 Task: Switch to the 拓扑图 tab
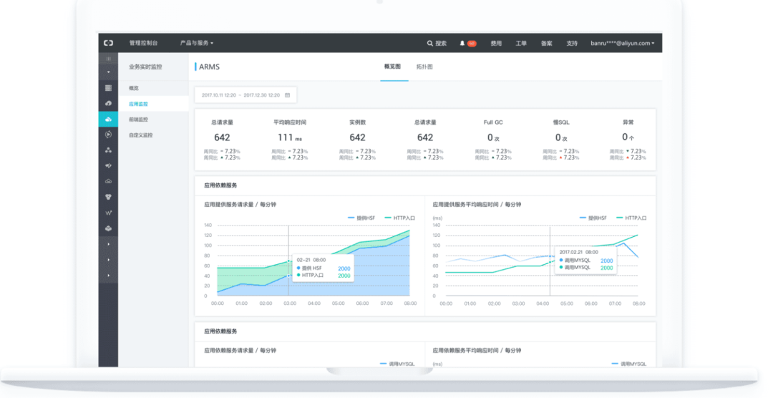pos(424,67)
